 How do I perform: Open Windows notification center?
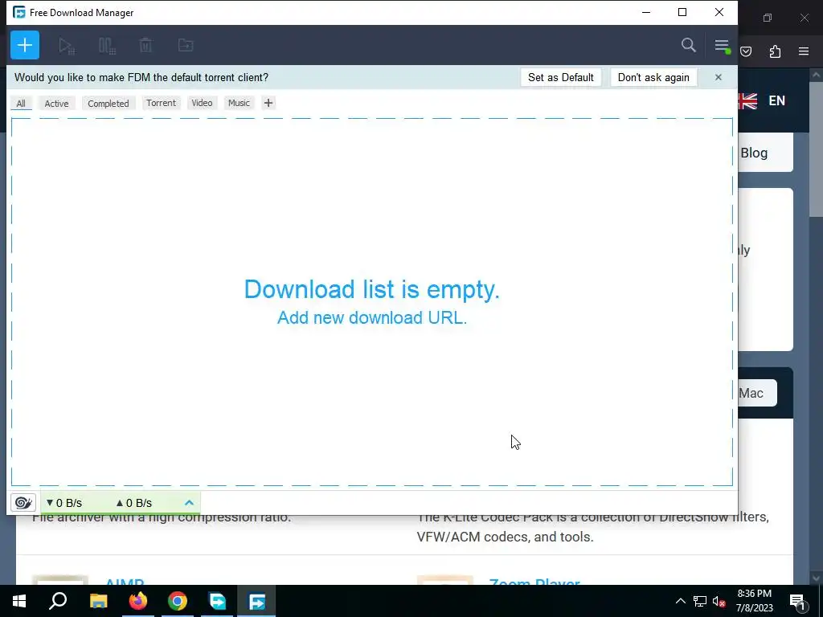pos(798,601)
